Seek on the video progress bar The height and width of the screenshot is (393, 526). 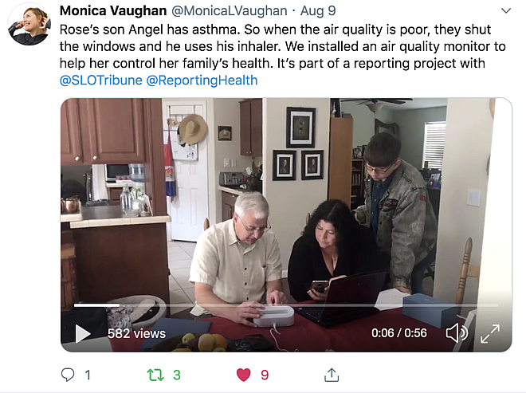click(286, 305)
